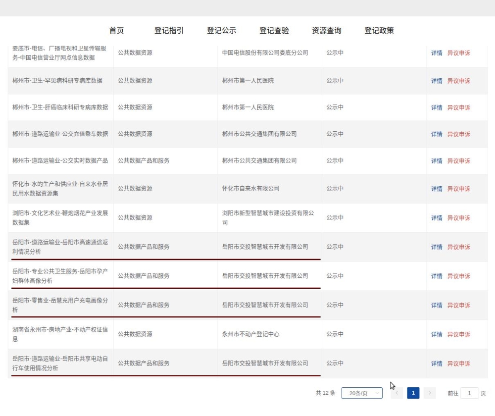File 异议申诉 for 肝癌临床科研专病库数据 row
The height and width of the screenshot is (416, 495).
tap(458, 108)
